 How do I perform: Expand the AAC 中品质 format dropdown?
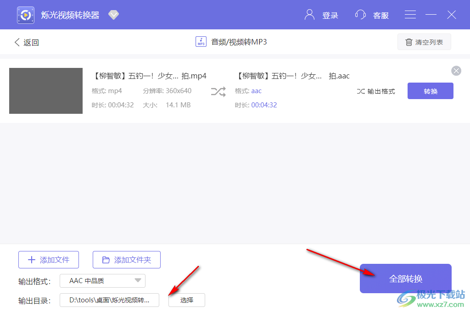(102, 281)
